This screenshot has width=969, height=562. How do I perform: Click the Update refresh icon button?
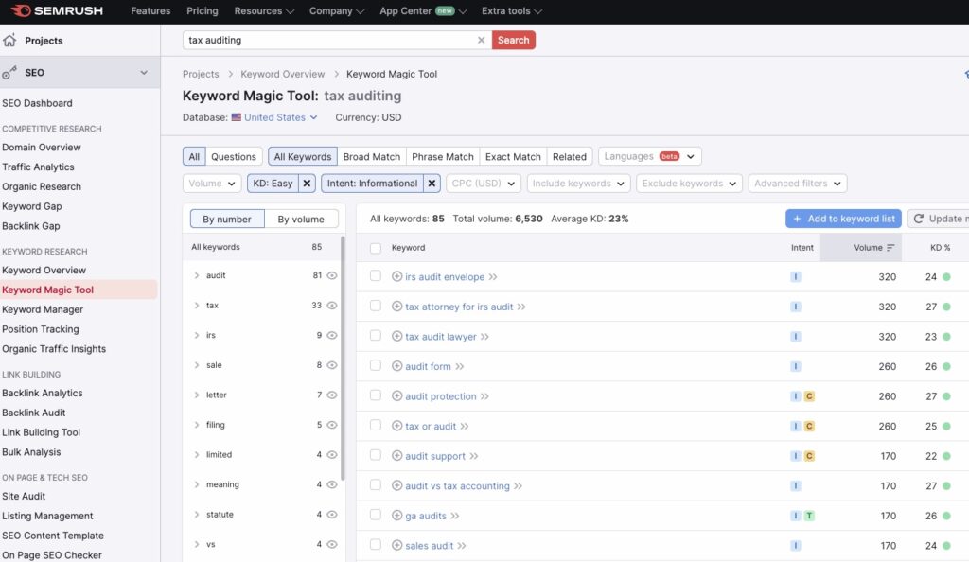[x=918, y=219]
